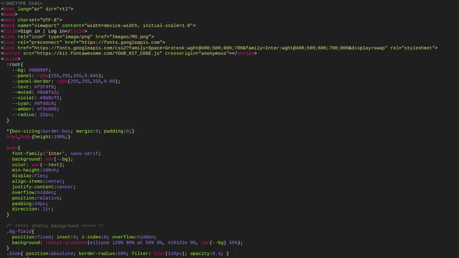Click the opening head tag

coord(9,14)
